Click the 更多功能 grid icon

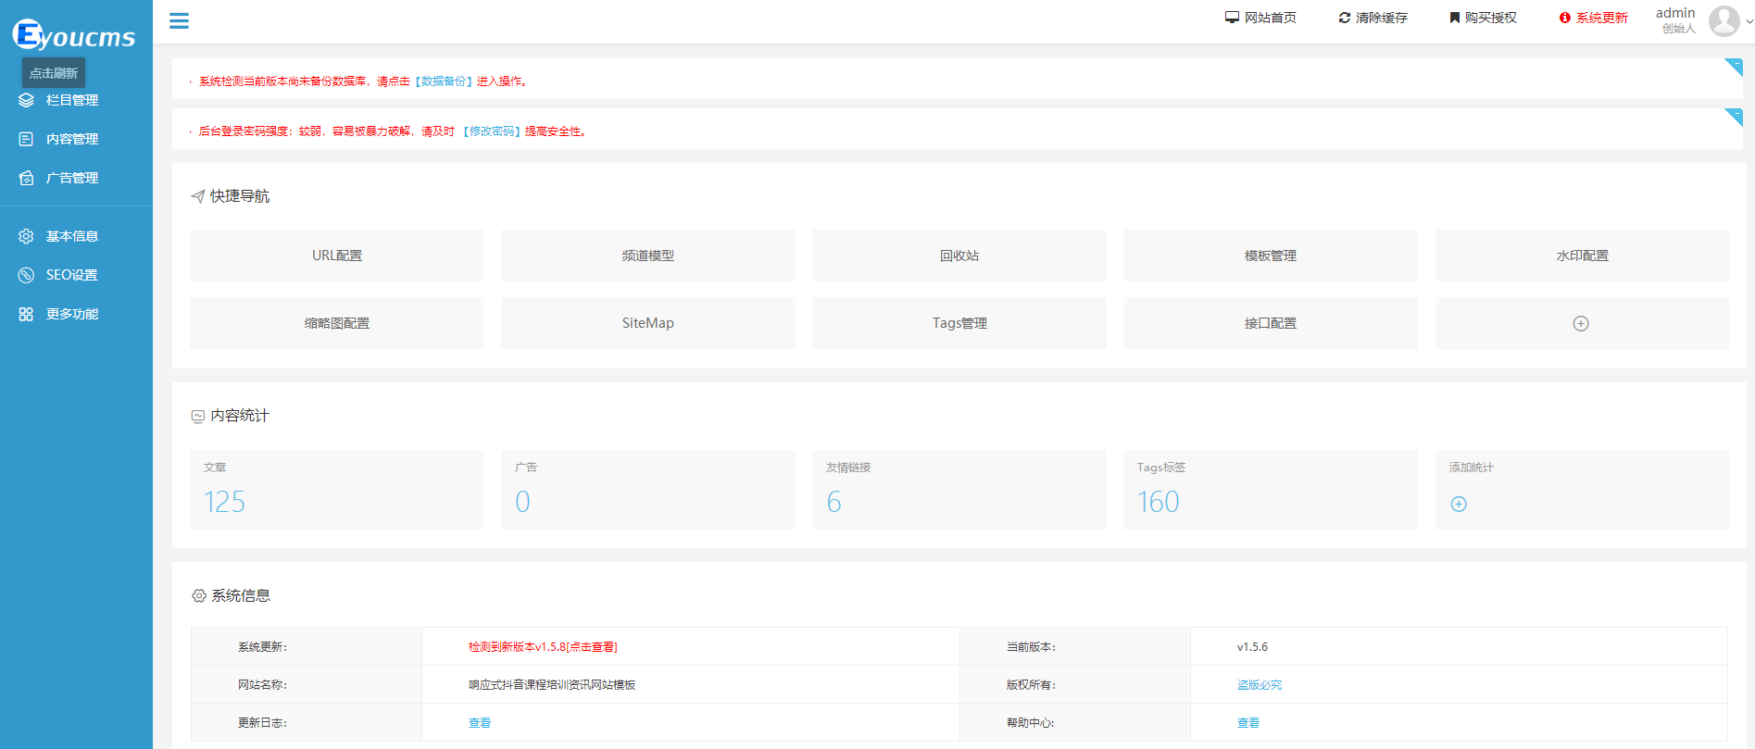click(x=26, y=314)
